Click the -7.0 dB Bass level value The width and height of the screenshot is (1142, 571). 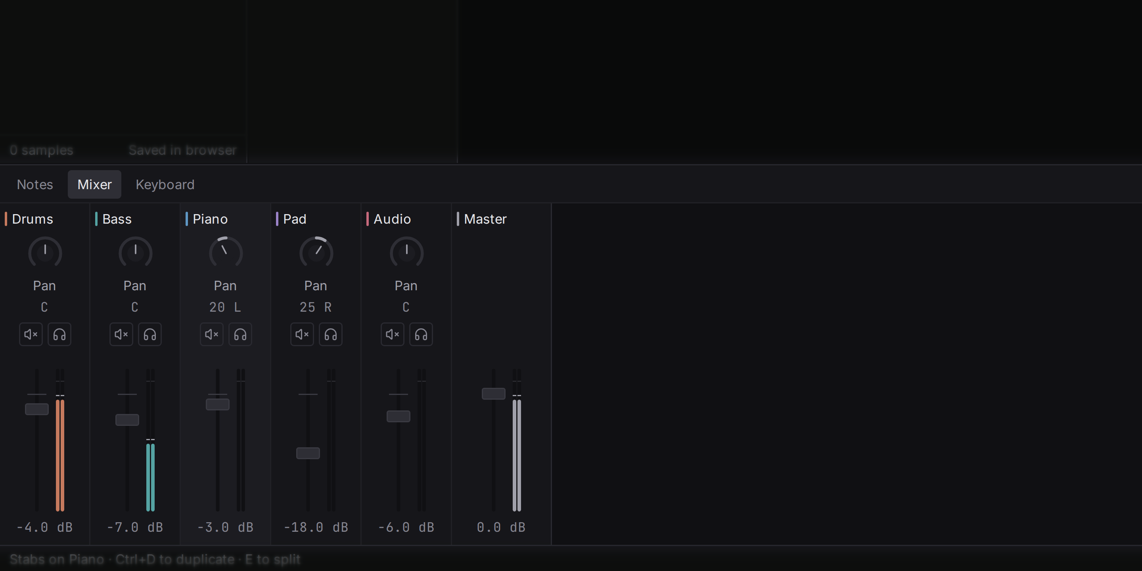(135, 527)
